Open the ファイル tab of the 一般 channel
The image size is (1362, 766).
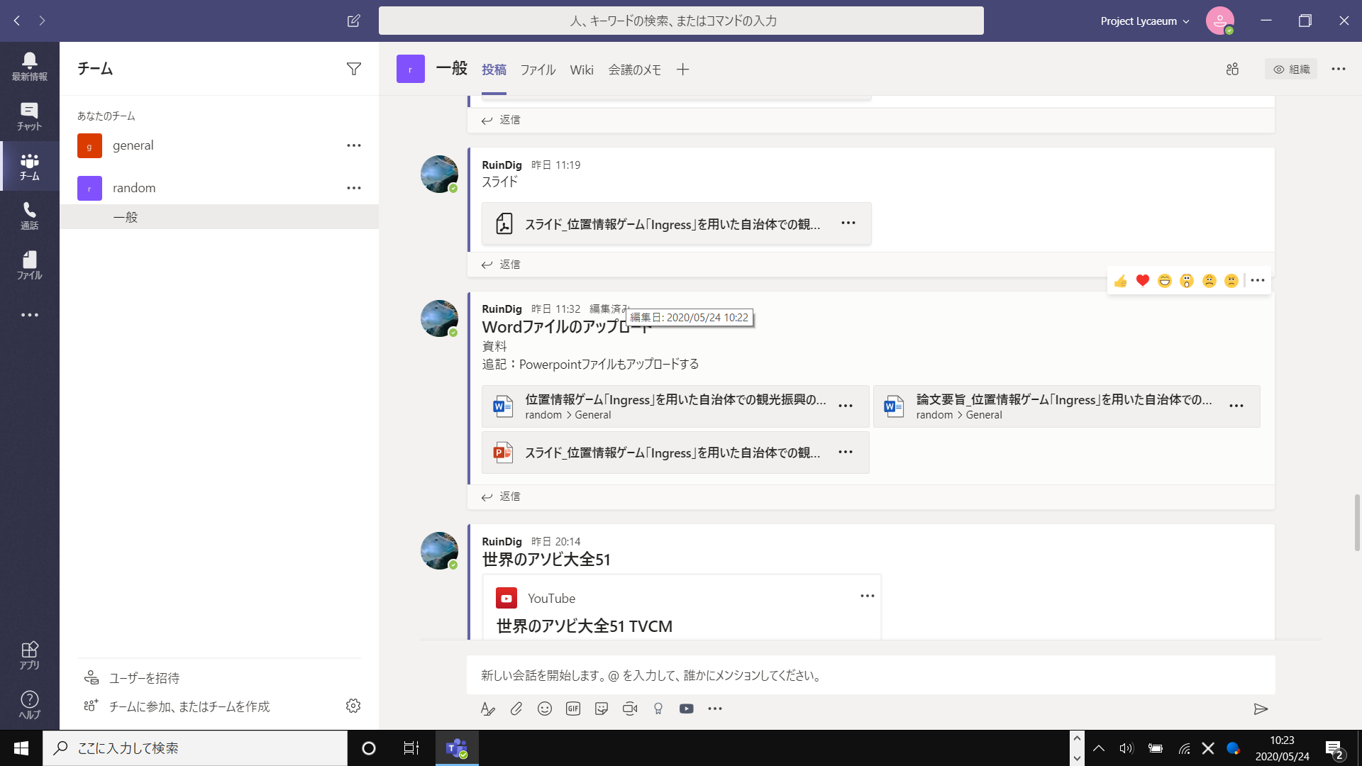537,69
